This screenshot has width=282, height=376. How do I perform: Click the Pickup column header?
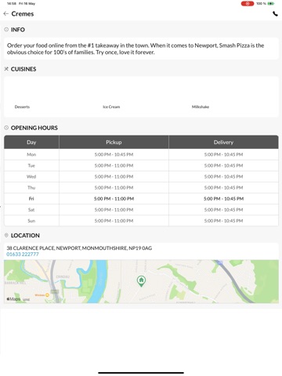point(114,142)
